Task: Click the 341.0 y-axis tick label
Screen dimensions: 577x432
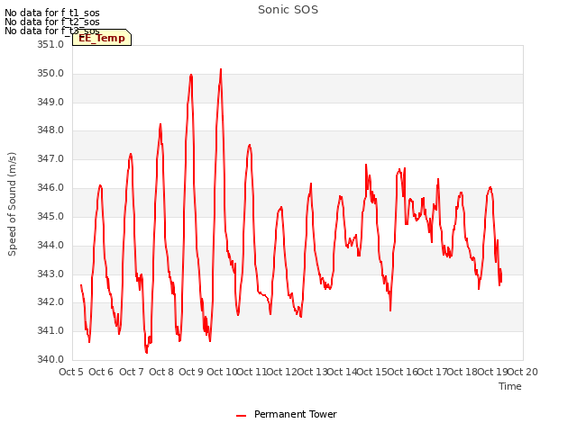Action: (50, 330)
